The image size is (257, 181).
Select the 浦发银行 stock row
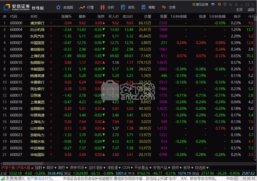click(x=37, y=23)
